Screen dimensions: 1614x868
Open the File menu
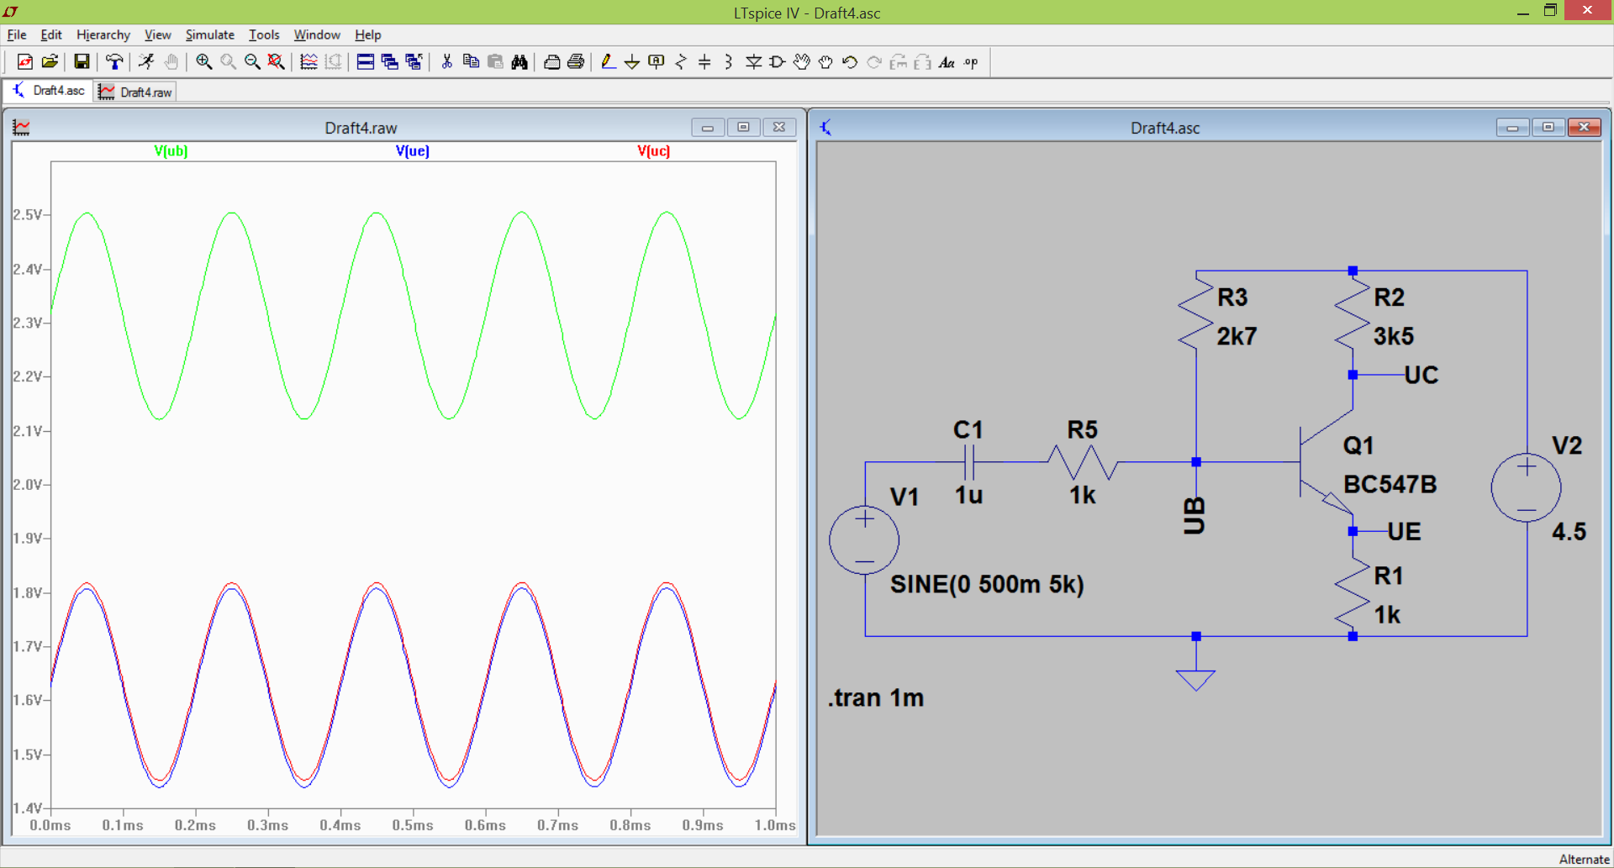[x=17, y=34]
